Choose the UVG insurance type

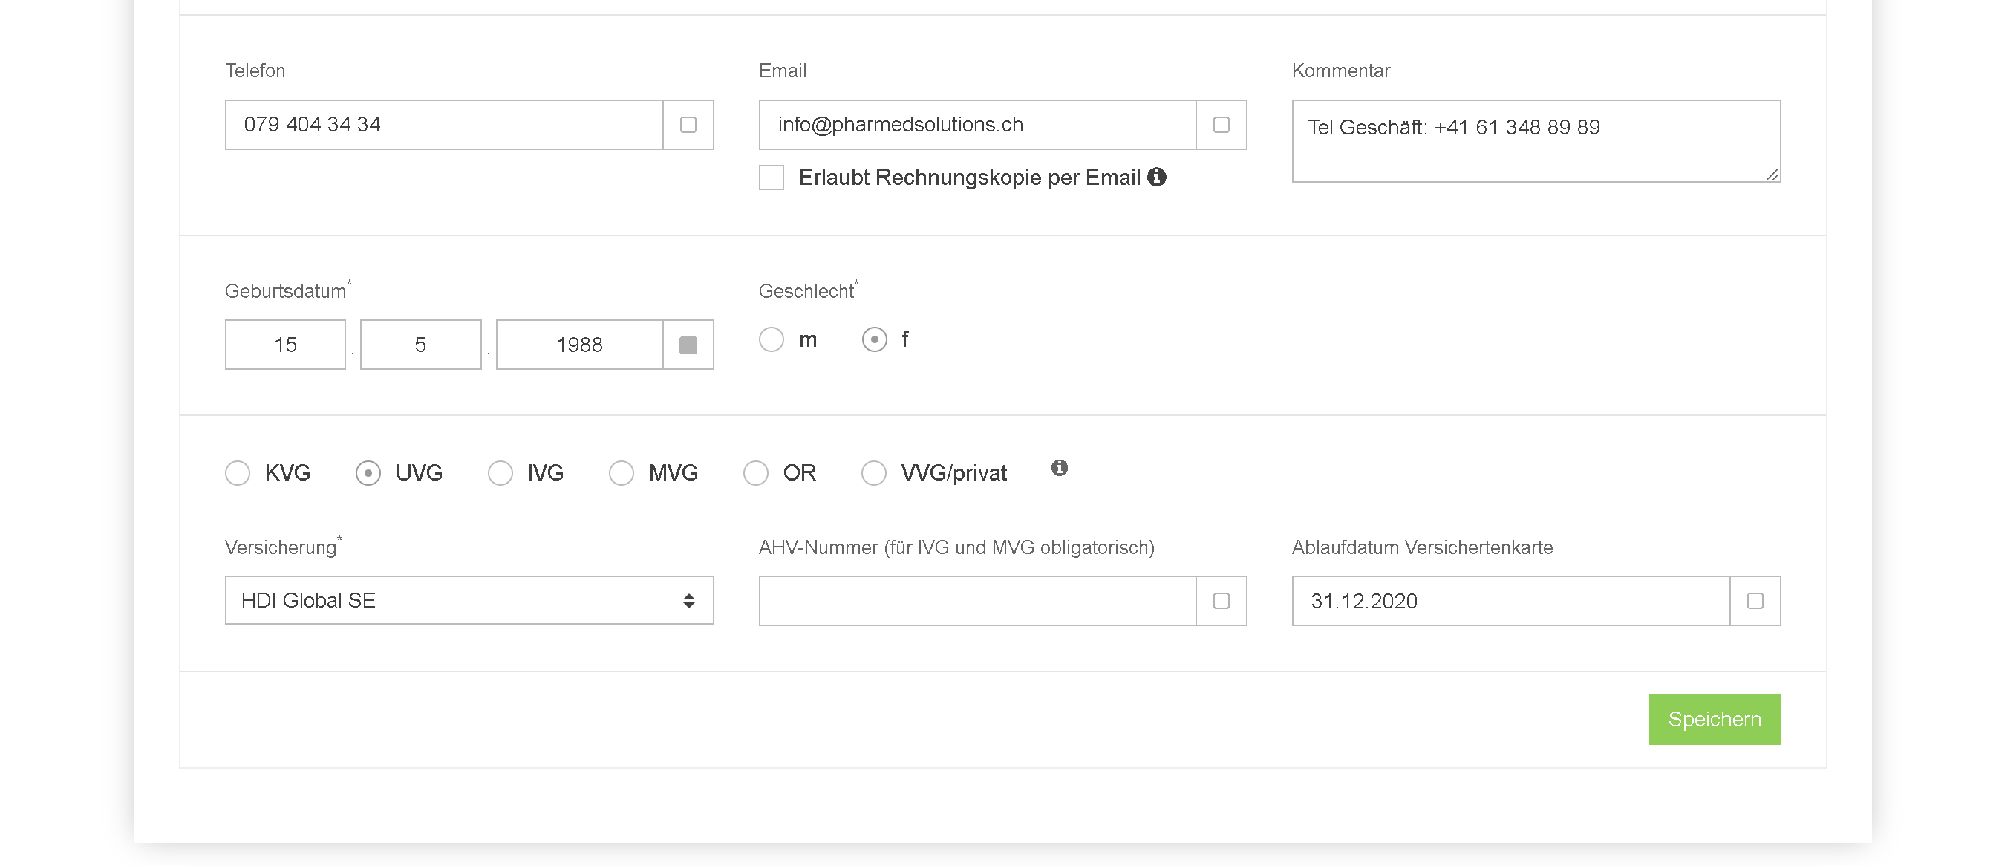coord(368,473)
